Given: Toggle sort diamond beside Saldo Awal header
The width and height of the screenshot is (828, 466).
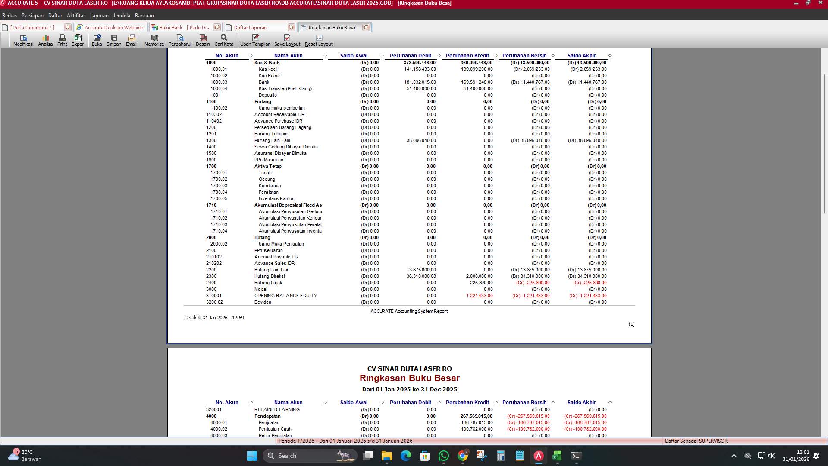Looking at the screenshot, I should click(382, 55).
